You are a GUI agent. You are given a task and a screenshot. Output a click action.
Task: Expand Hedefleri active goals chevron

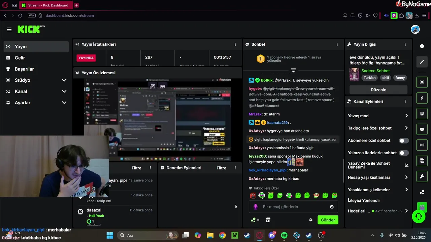pyautogui.click(x=406, y=211)
